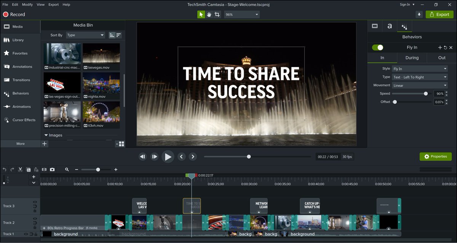The height and width of the screenshot is (243, 457).
Task: Lock Track 3 with its padlock
Action: point(35,211)
